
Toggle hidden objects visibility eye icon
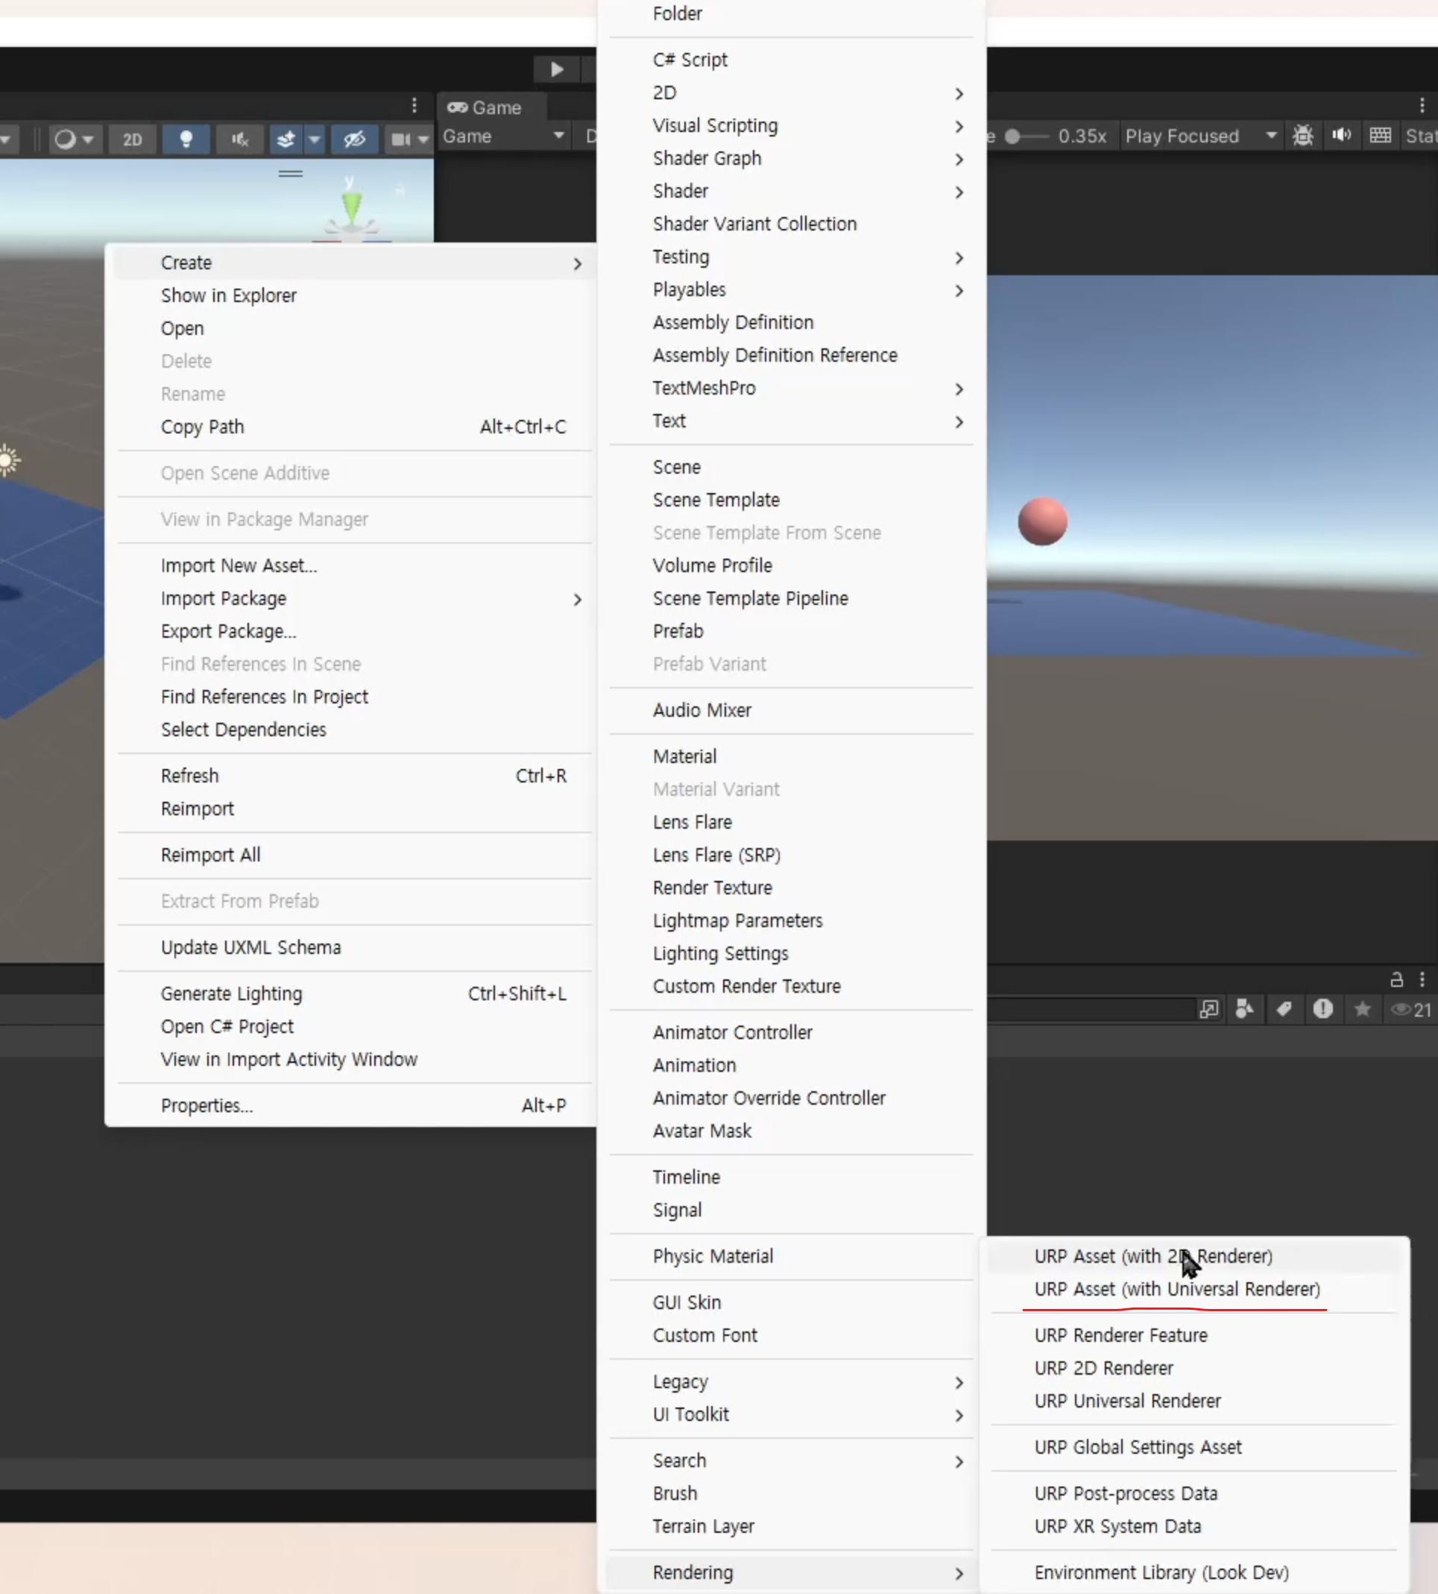pos(354,139)
